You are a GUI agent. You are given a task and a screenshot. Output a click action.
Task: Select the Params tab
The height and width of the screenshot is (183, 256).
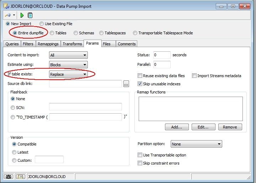[92, 44]
